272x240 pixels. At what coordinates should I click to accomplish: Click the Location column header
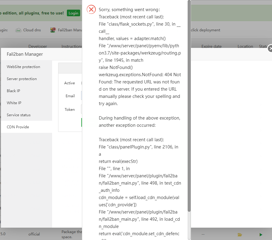(x=245, y=46)
